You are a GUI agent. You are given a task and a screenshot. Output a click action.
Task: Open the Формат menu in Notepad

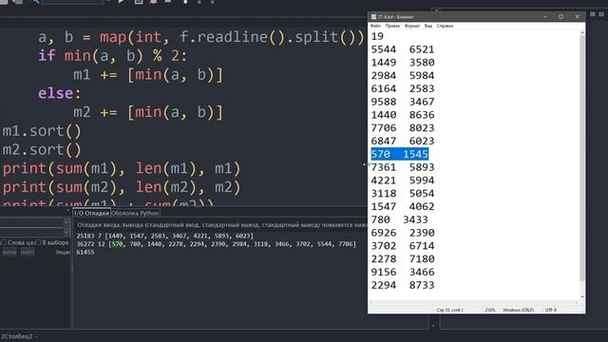coord(412,26)
